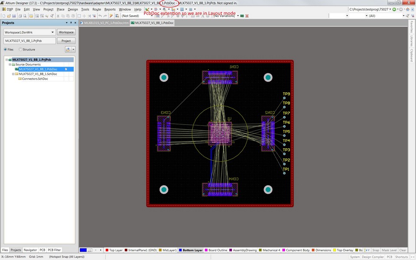416x260 pixels.
Task: Click the New document icon
Action: (x=4, y=16)
